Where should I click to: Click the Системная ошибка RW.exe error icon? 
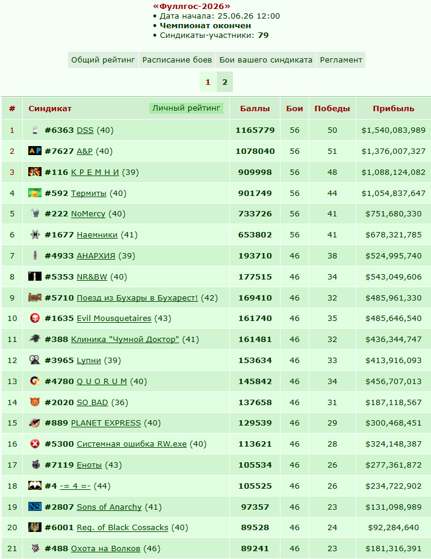(35, 444)
